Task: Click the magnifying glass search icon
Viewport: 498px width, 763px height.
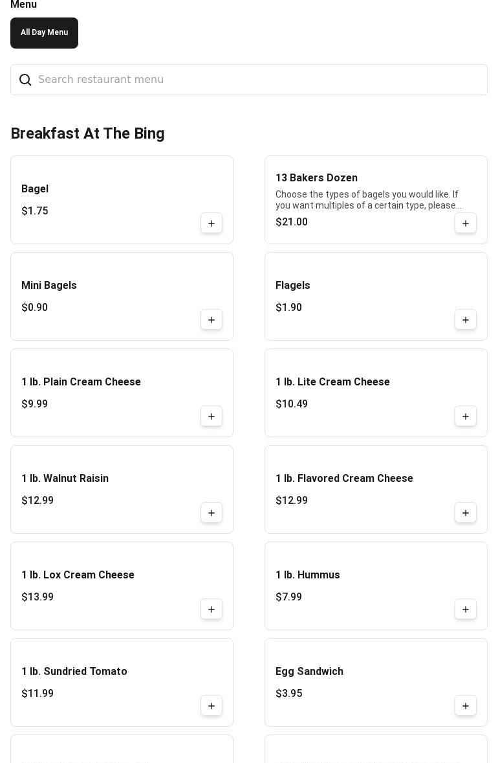Action: tap(25, 80)
